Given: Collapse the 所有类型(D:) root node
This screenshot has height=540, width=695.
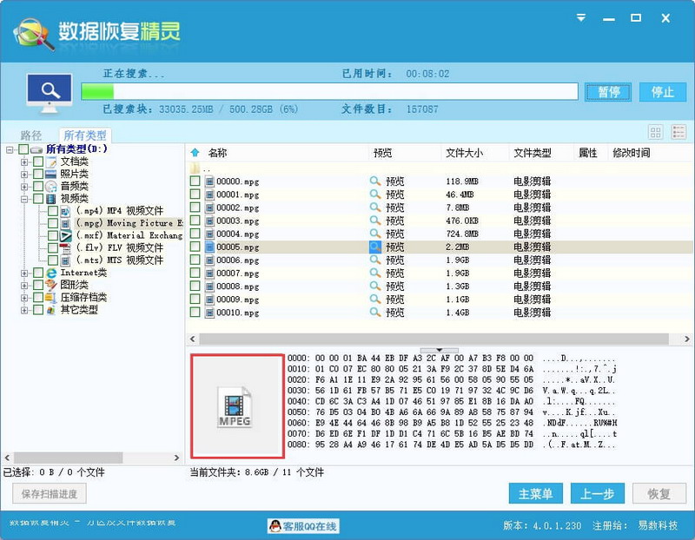Looking at the screenshot, I should click(x=10, y=149).
